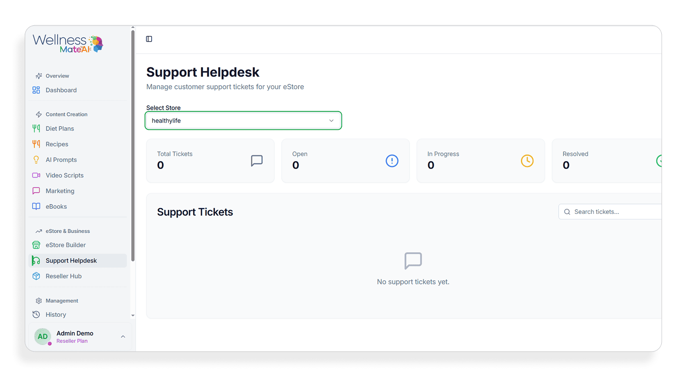Select Support Helpdesk in sidebar
This screenshot has width=679, height=391.
point(71,261)
